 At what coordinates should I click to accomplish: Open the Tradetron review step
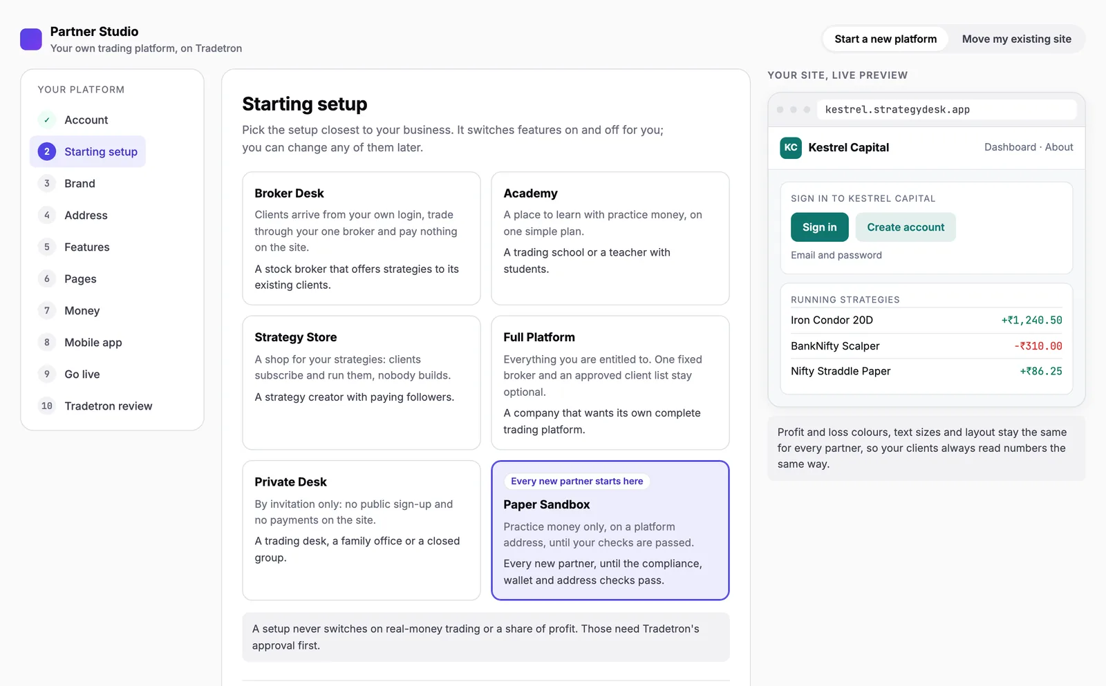tap(96, 406)
